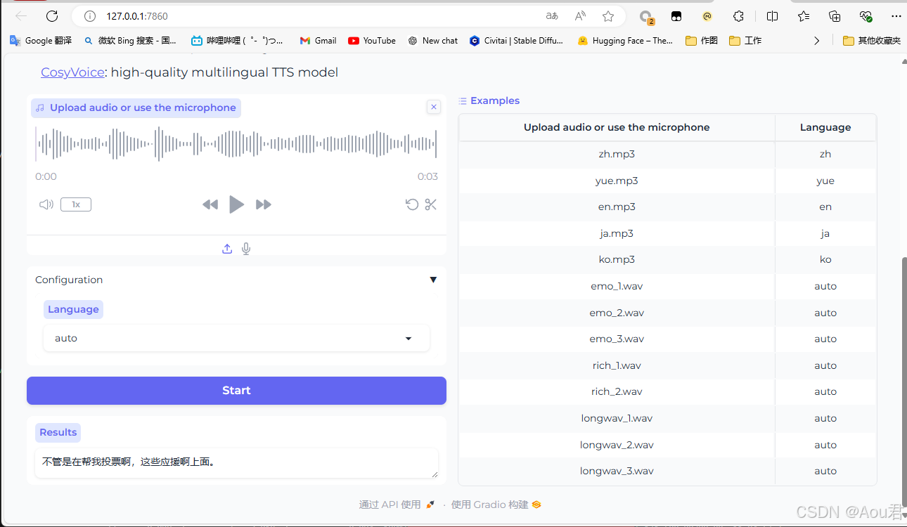Screen dimensions: 907x527
Task: Open the browser extensions puzzle icon
Action: 738,15
